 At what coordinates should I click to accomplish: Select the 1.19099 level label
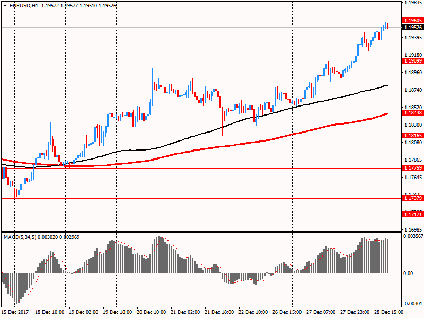tap(413, 61)
